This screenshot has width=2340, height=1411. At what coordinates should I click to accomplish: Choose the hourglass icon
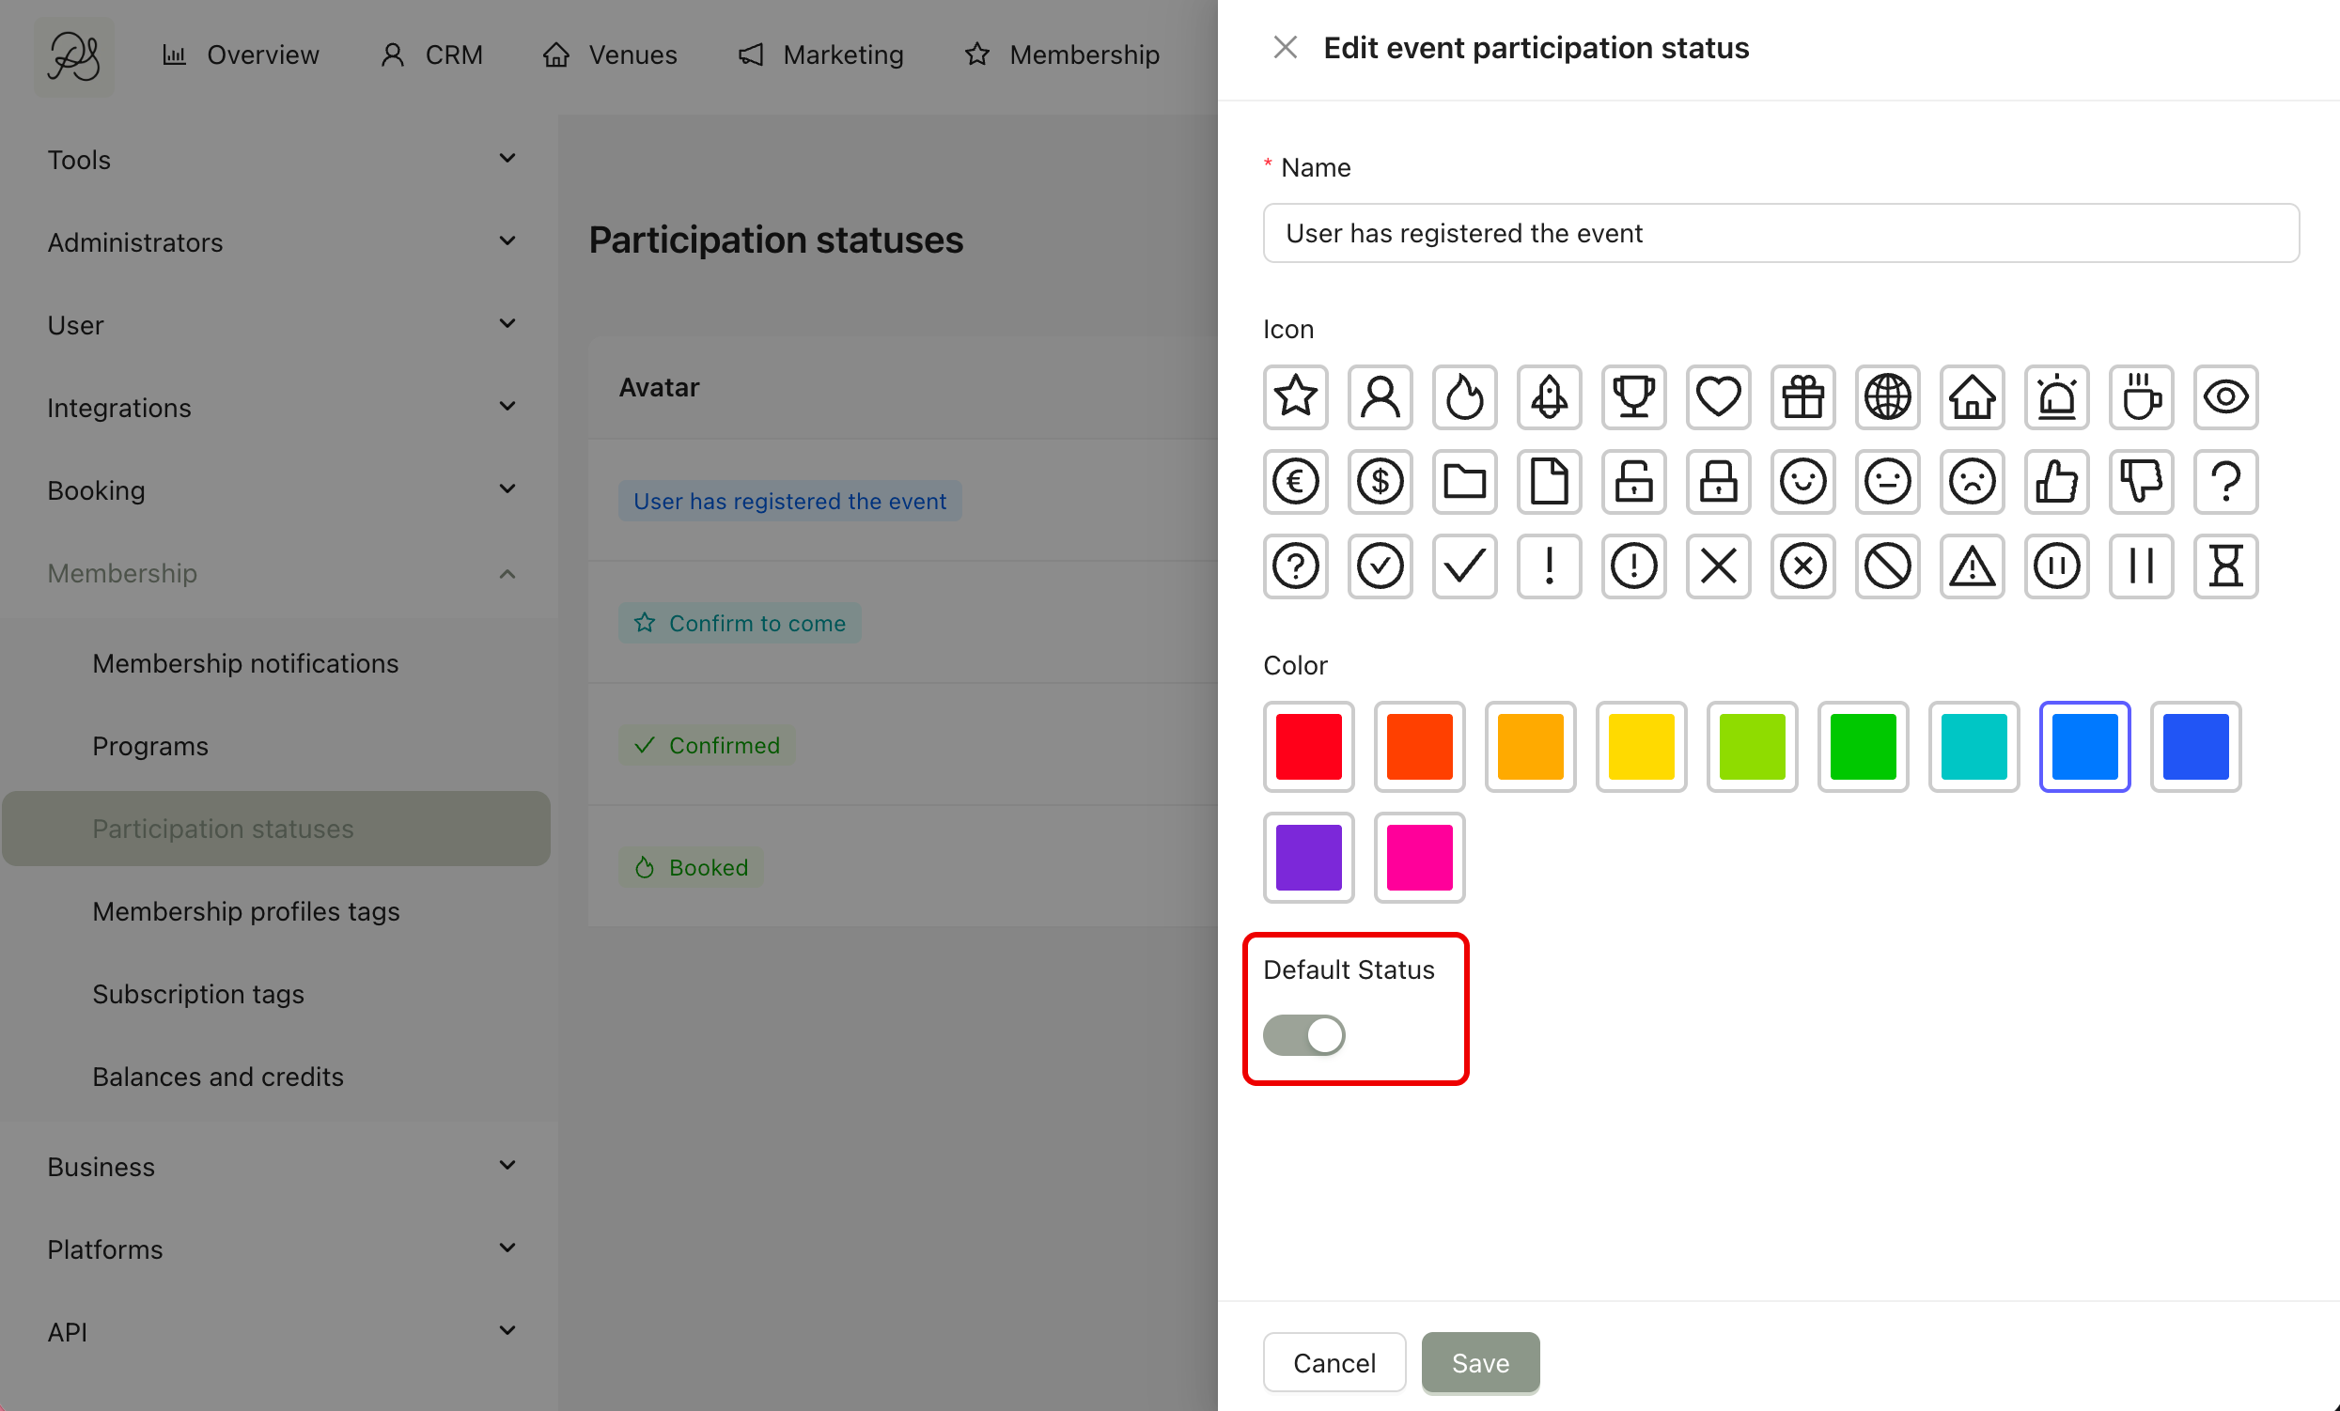point(2225,566)
